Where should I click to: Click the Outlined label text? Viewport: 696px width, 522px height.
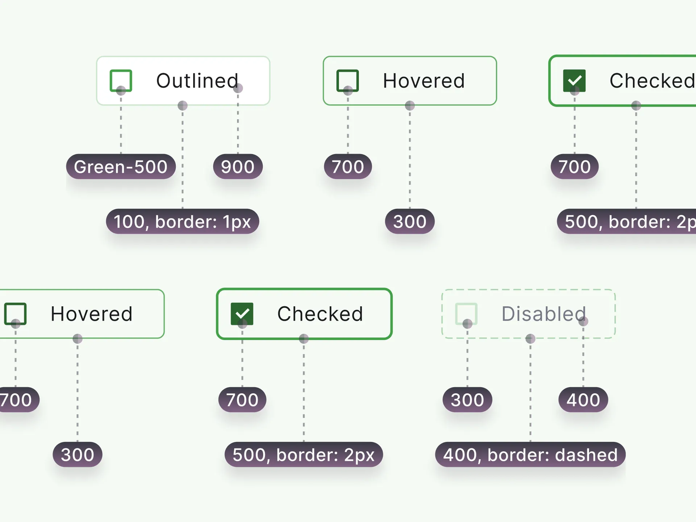pos(197,81)
